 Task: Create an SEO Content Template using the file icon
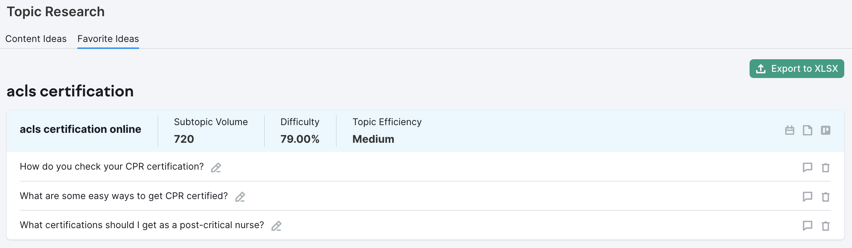pyautogui.click(x=808, y=130)
